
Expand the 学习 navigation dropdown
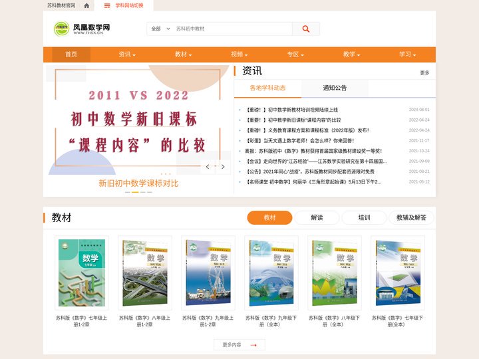(408, 55)
